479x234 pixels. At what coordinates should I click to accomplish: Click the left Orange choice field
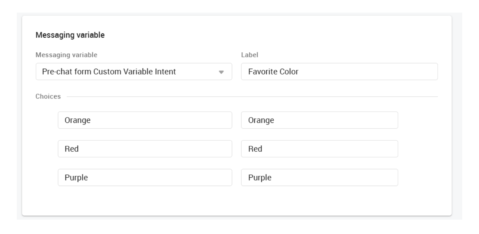pyautogui.click(x=145, y=120)
